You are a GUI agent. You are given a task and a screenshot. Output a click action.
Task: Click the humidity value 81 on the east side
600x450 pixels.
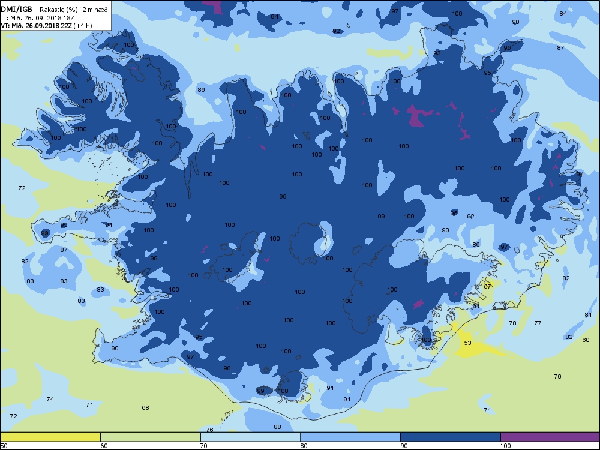[x=588, y=314]
